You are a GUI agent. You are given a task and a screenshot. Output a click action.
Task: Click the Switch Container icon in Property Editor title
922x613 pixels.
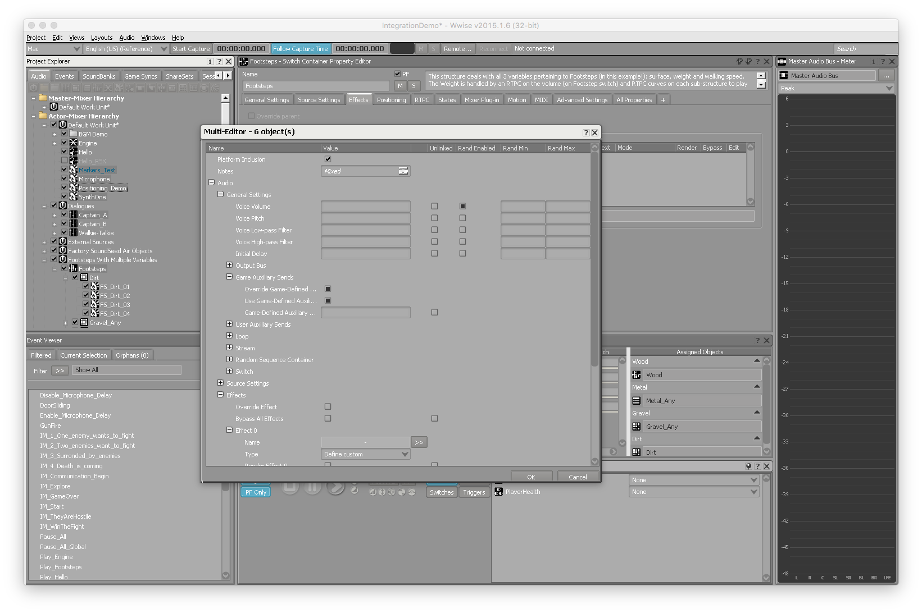pyautogui.click(x=244, y=61)
